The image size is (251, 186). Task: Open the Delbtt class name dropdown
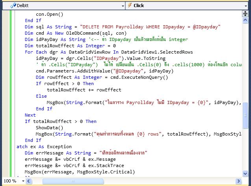pos(123,6)
